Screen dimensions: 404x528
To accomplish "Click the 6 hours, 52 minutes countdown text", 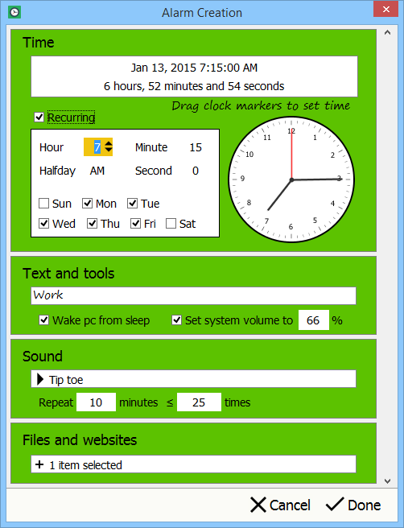I will pos(194,86).
